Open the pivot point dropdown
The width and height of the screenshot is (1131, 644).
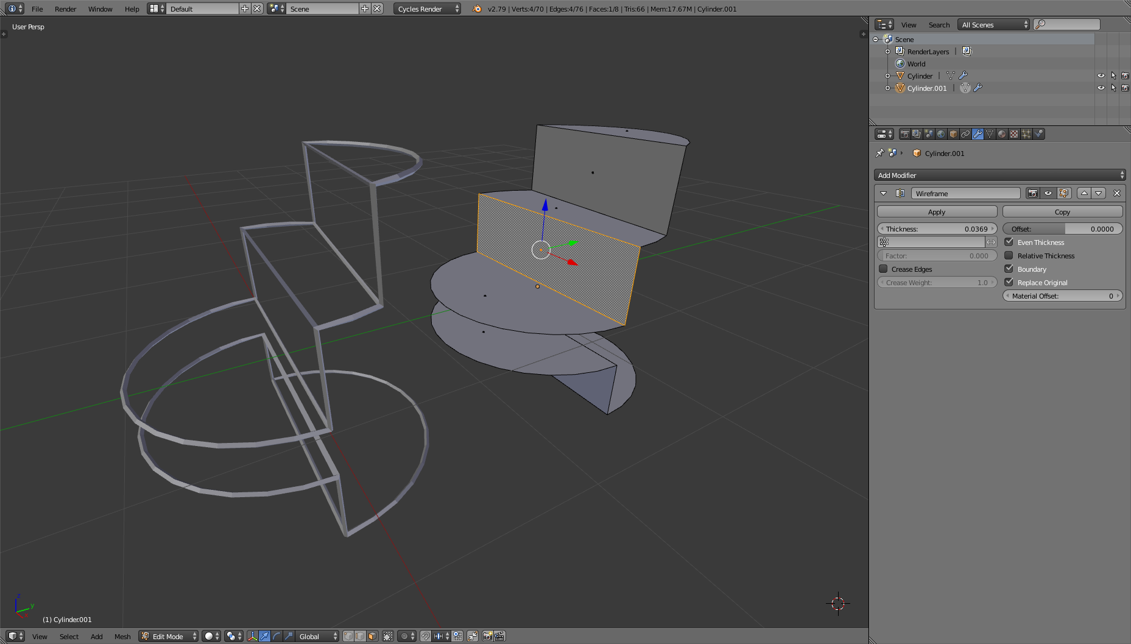click(x=233, y=636)
